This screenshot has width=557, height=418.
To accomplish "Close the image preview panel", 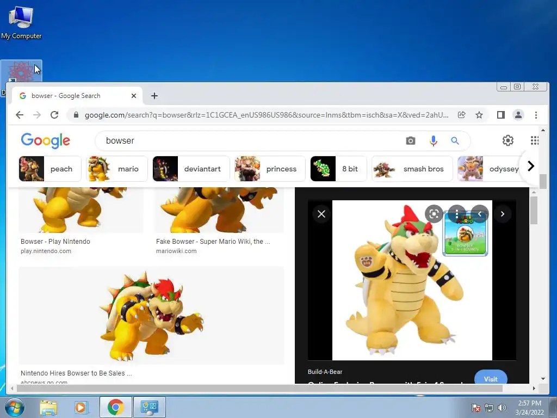I will 321,214.
